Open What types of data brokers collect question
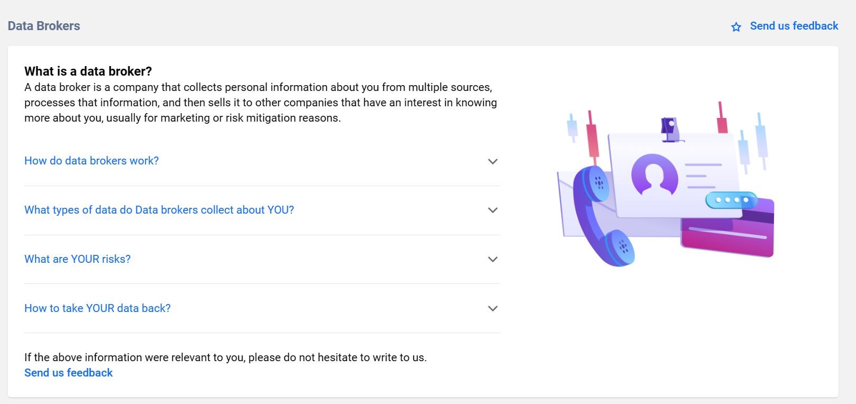856x404 pixels. pos(159,210)
